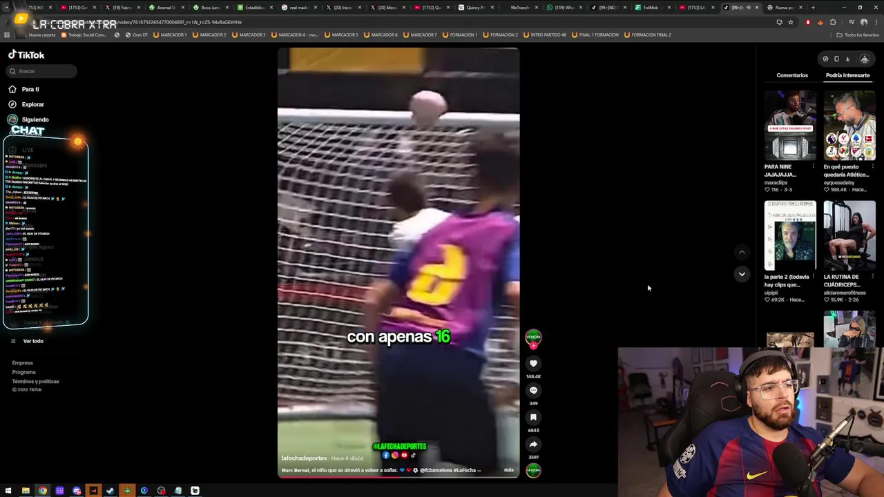This screenshot has height=497, width=884.
Task: Open maxxclips author name
Action: point(776,182)
